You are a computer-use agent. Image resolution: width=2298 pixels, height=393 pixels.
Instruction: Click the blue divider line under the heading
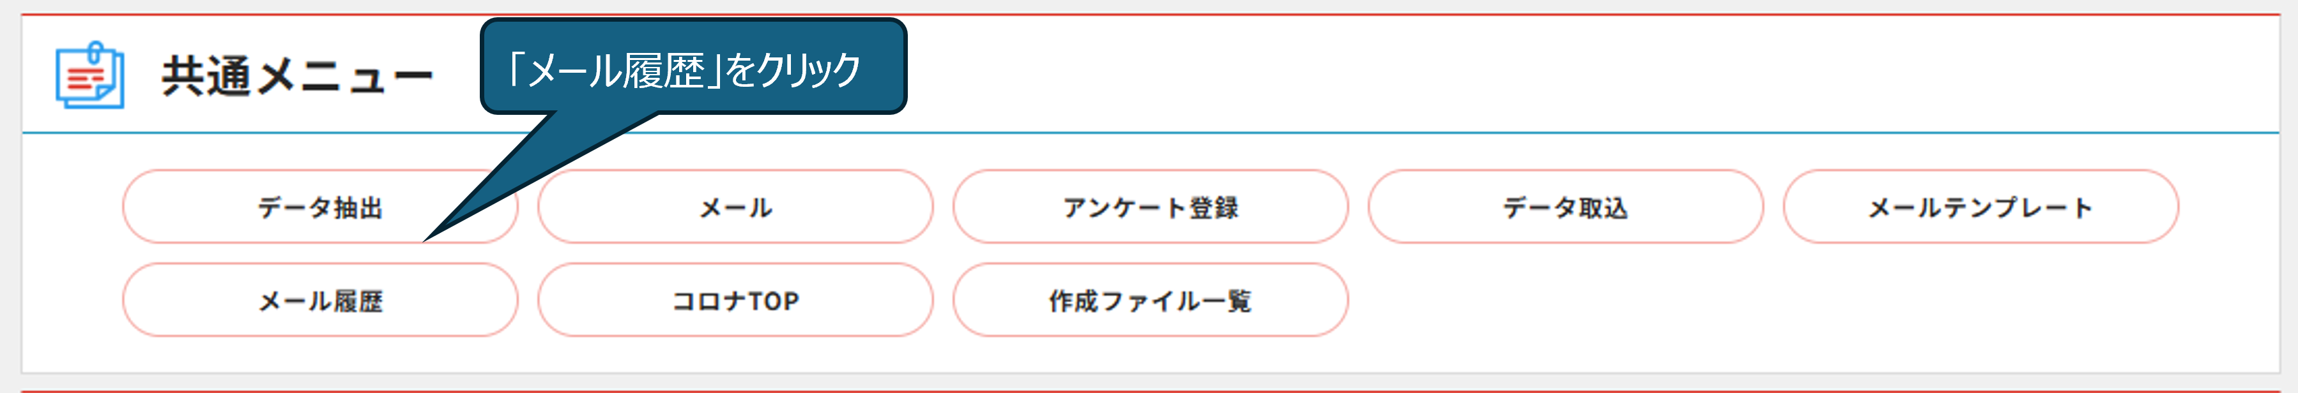pos(1151,134)
